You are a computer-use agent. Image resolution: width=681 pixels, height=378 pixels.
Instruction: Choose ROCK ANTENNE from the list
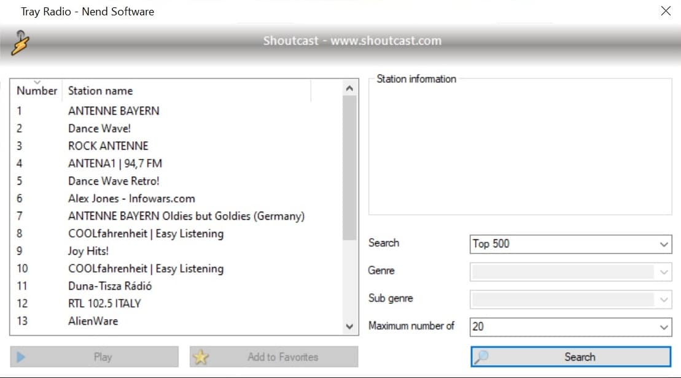pos(108,146)
